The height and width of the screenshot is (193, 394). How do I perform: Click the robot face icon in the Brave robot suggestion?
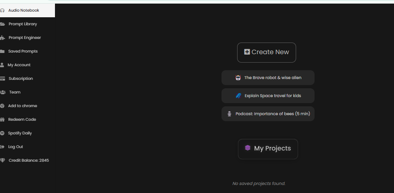point(238,78)
